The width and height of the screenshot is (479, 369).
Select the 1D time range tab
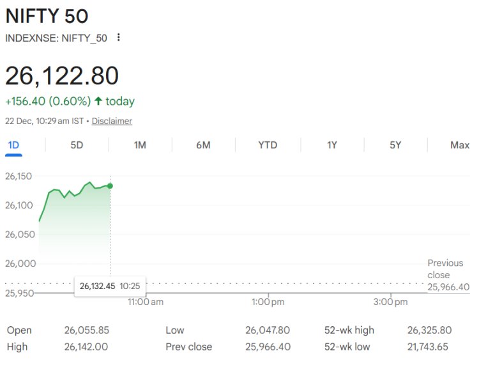click(x=13, y=145)
